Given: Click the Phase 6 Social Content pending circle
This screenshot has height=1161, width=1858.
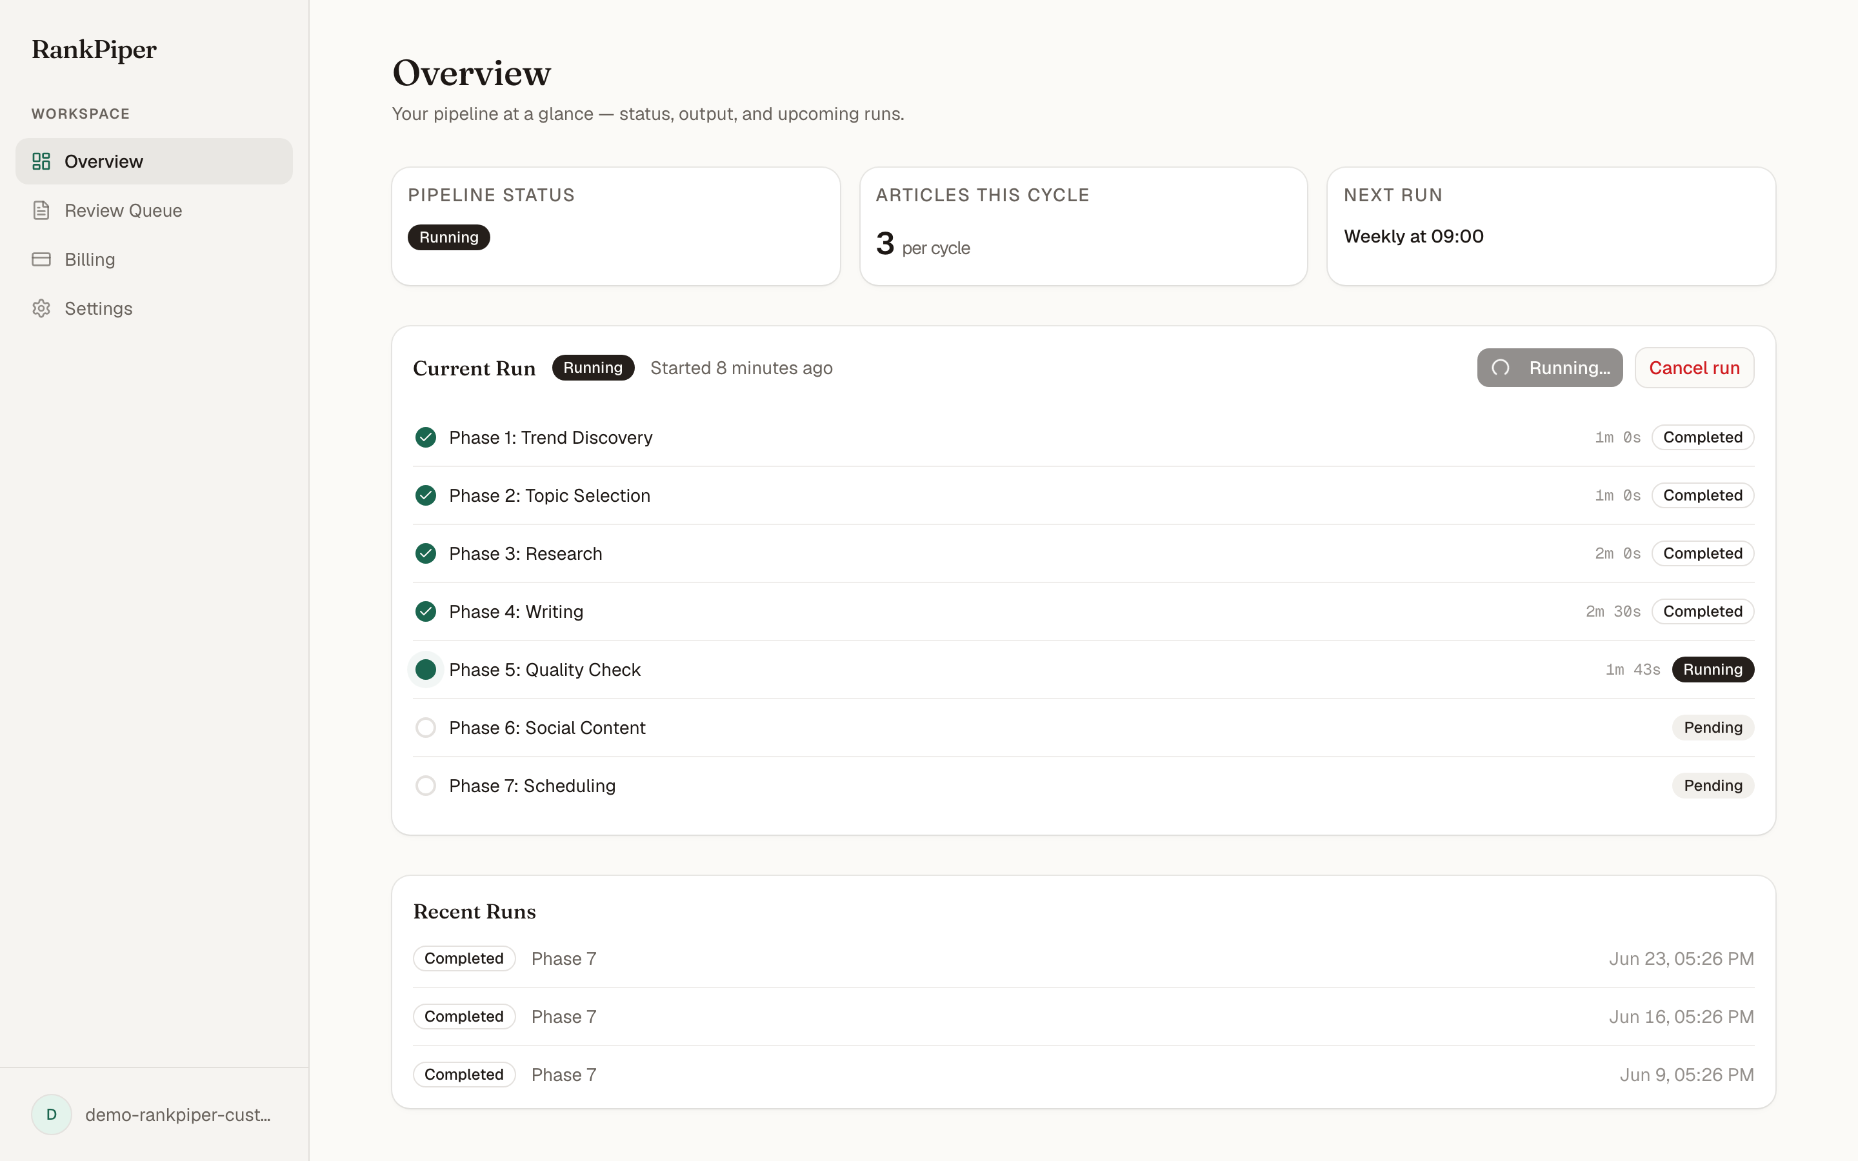Looking at the screenshot, I should 425,727.
